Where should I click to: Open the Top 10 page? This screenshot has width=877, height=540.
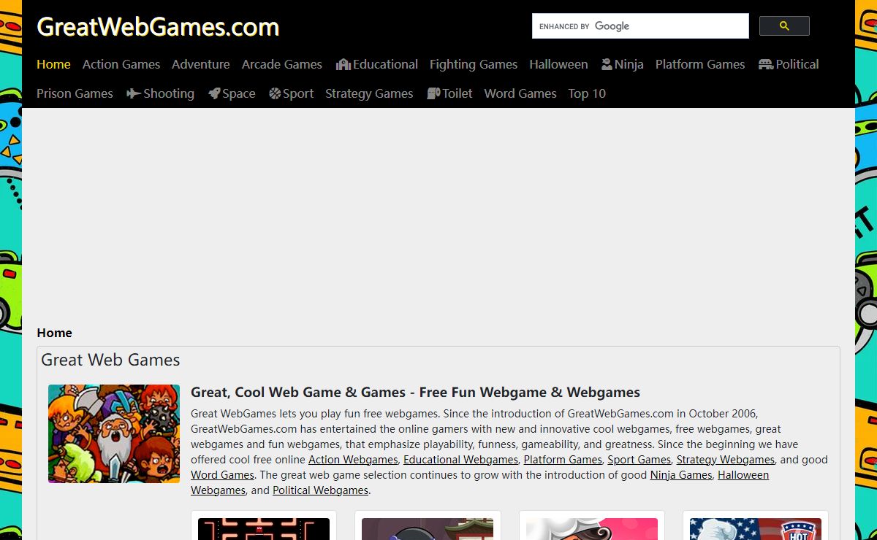(587, 93)
